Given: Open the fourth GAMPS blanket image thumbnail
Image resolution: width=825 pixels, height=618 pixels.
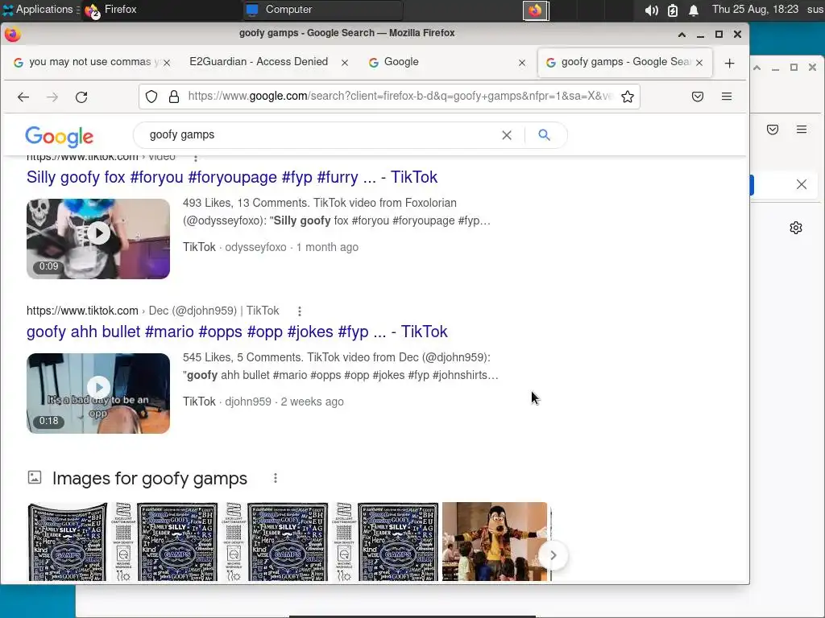Looking at the screenshot, I should [398, 542].
